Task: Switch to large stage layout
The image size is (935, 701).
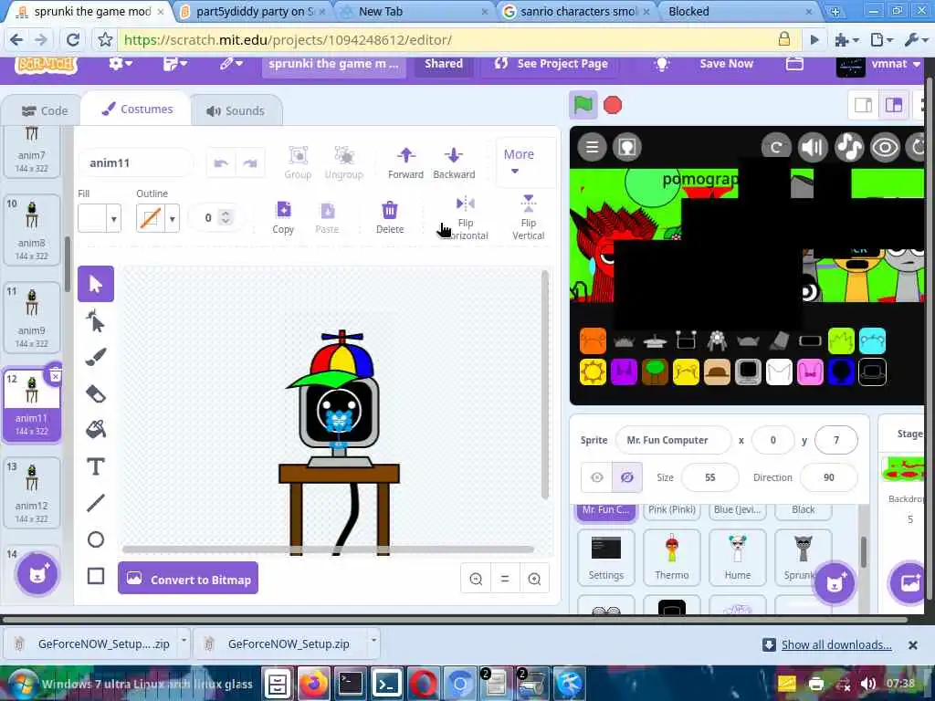Action: point(893,106)
